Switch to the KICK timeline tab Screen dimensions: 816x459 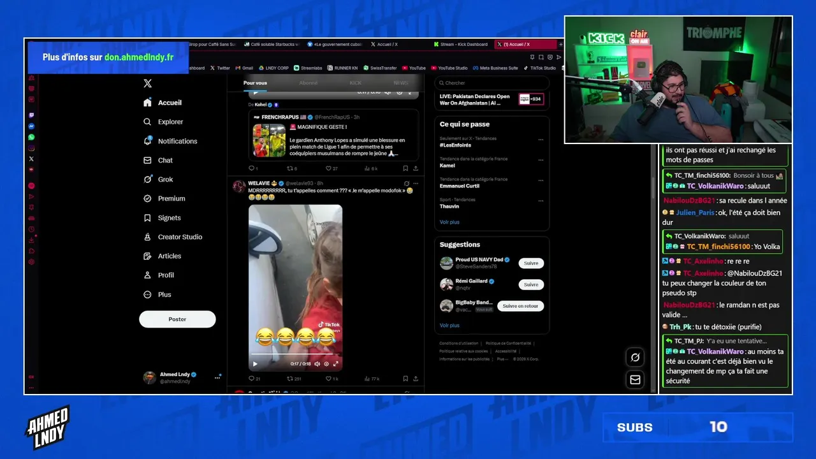(355, 83)
